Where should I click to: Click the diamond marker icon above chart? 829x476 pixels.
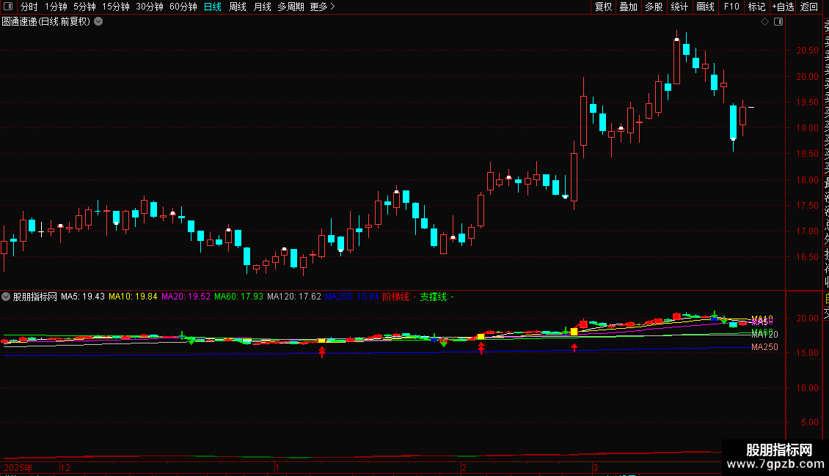point(764,22)
